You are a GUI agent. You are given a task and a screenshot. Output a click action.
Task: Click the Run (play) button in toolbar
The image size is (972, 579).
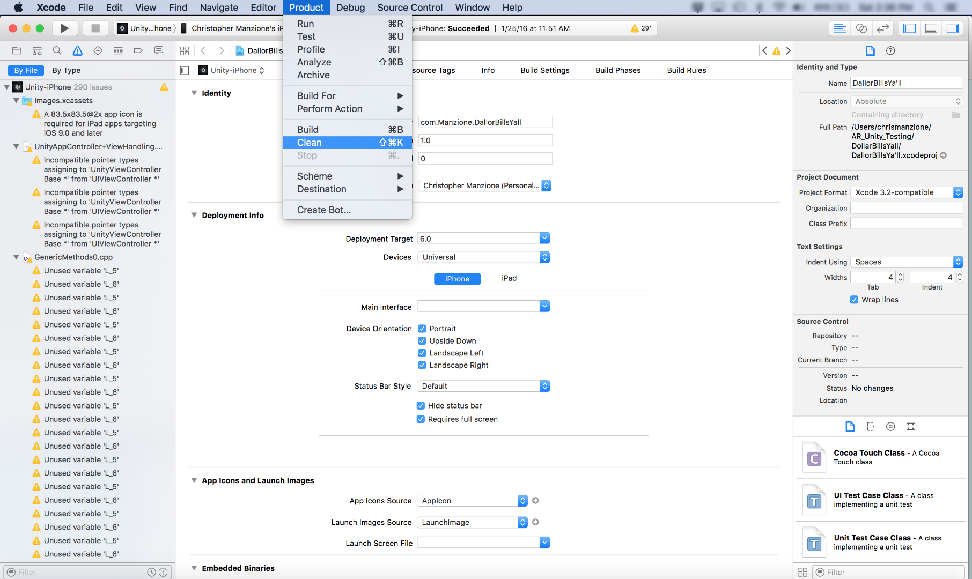(64, 28)
